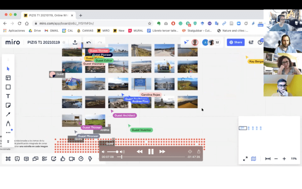Undo the last action

tap(88, 43)
